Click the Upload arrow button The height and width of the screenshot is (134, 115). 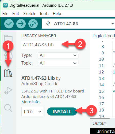(x=21, y=24)
